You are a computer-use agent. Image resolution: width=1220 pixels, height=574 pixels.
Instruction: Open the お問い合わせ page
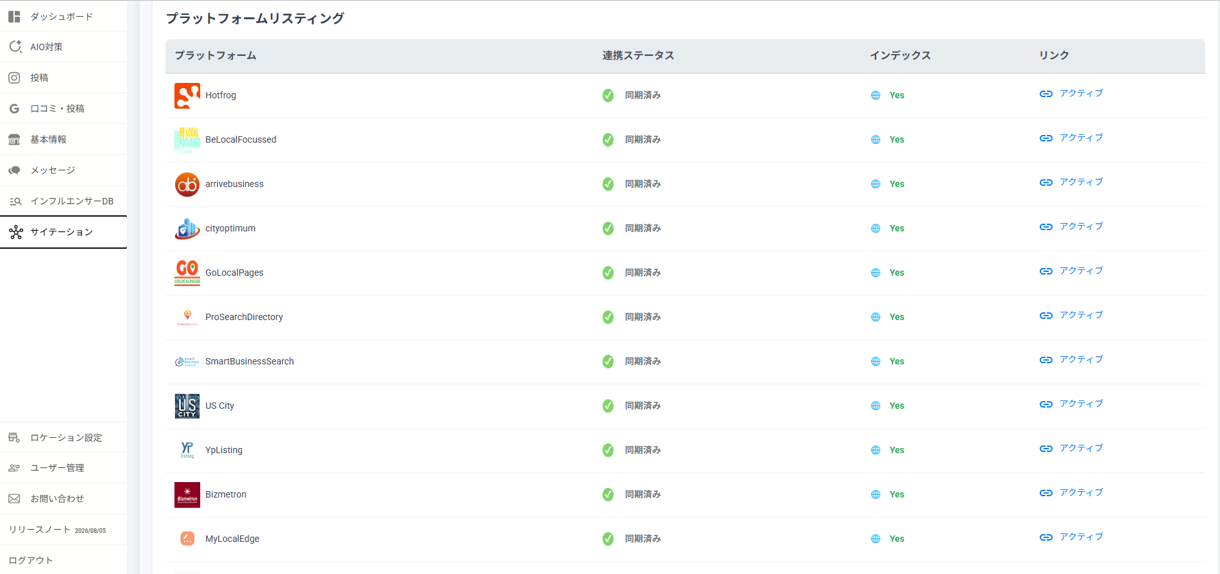[63, 499]
